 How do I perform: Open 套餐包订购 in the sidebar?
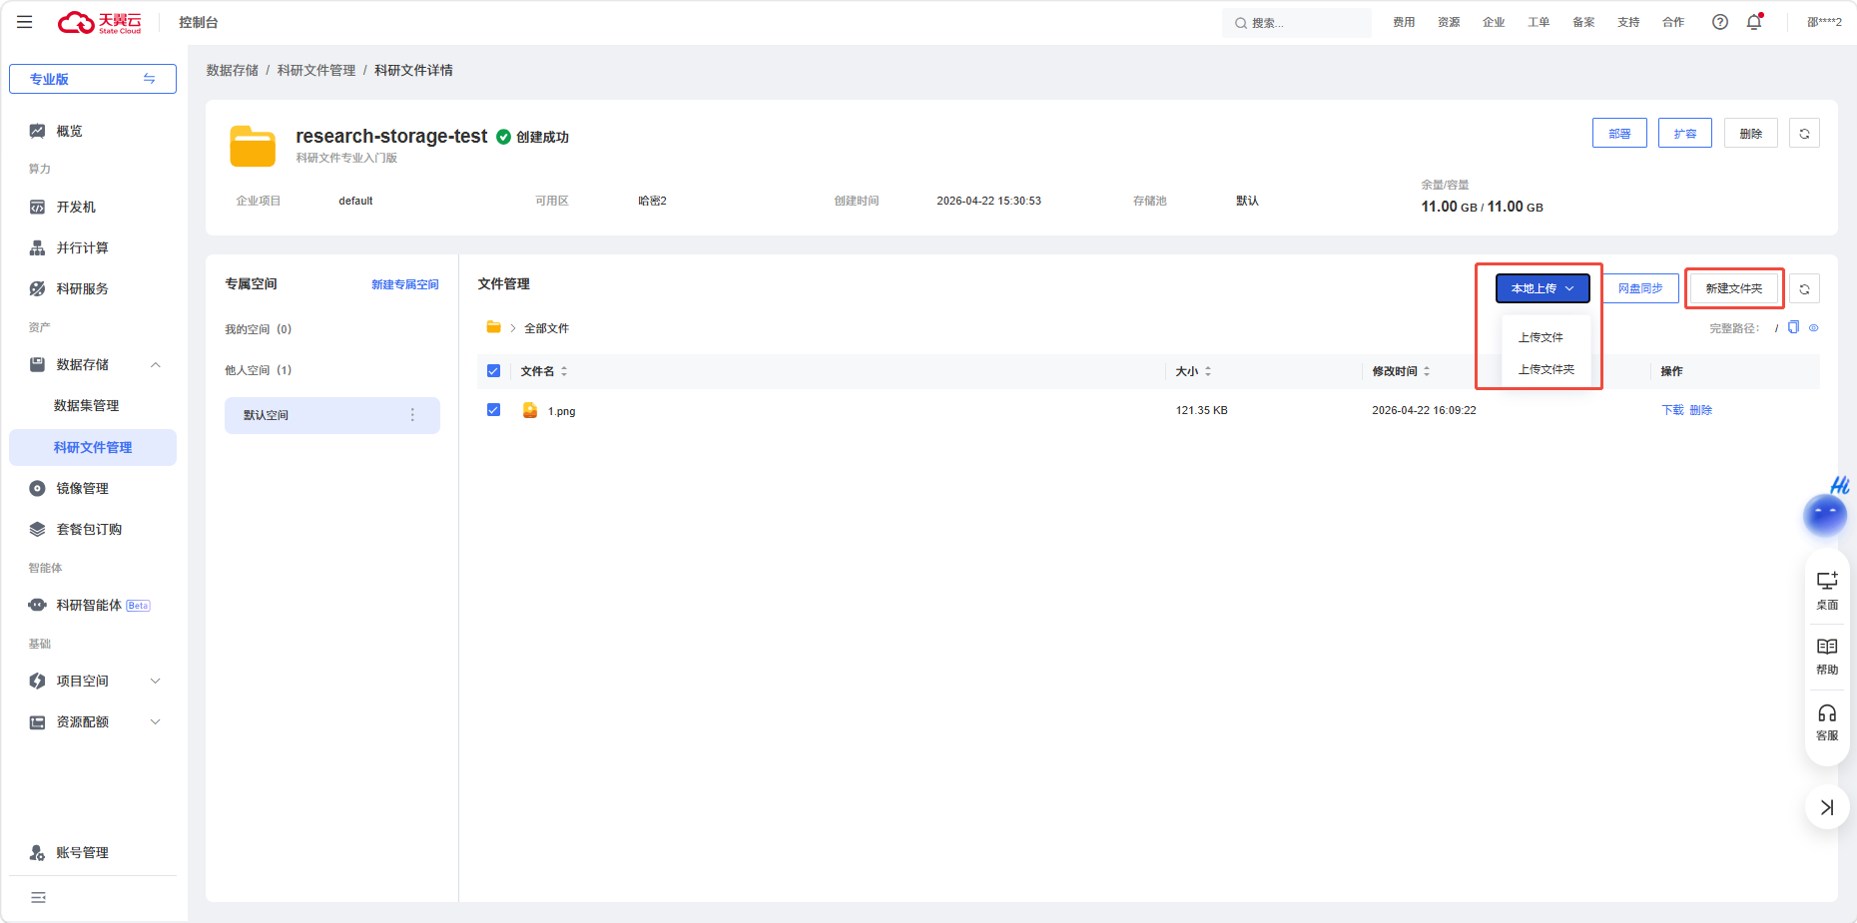click(x=89, y=529)
